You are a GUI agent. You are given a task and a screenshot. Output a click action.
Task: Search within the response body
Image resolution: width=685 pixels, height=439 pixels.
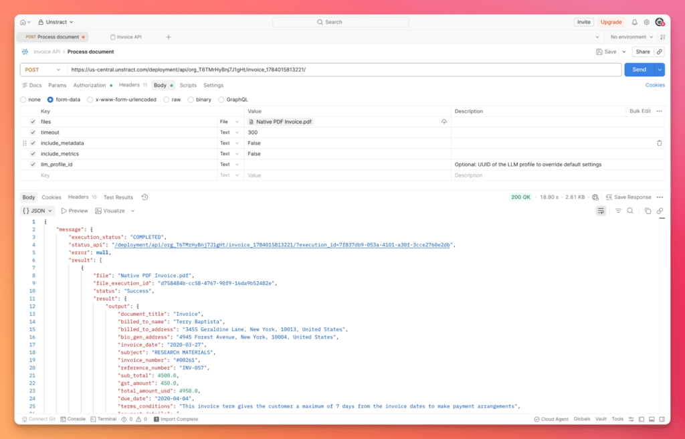click(x=630, y=211)
